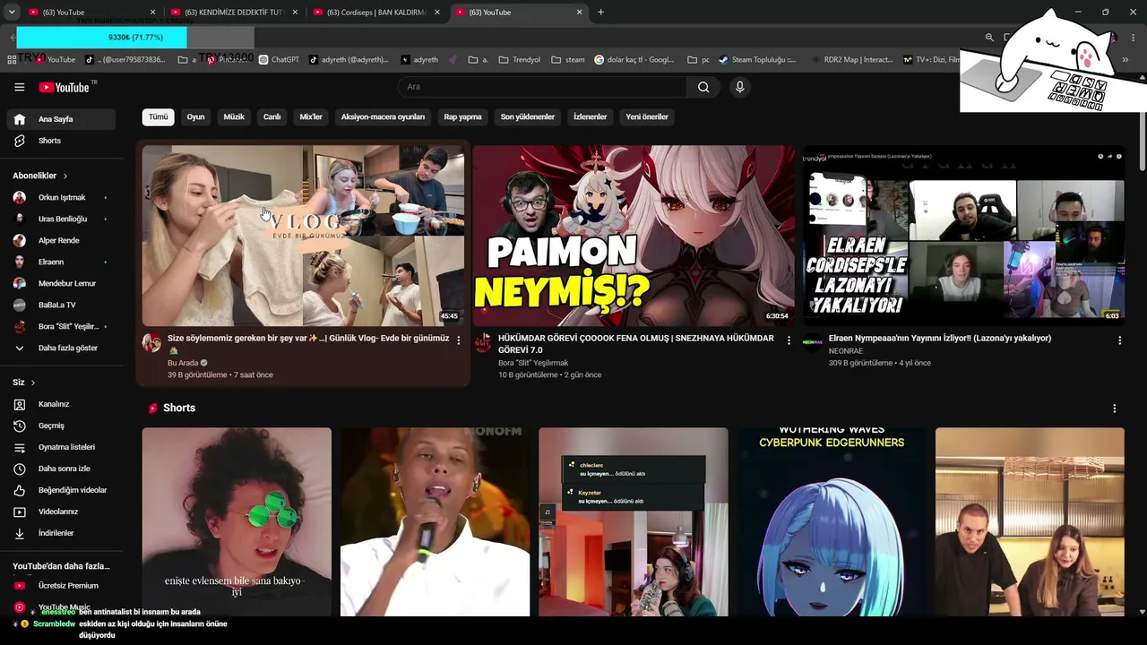The height and width of the screenshot is (645, 1147).
Task: Select the Oyun filter chip
Action: 195,117
